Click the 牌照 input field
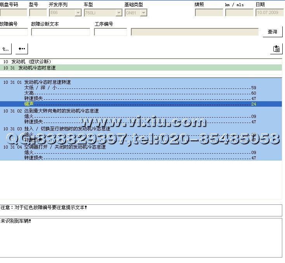The image size is (285, 263). coord(209,13)
